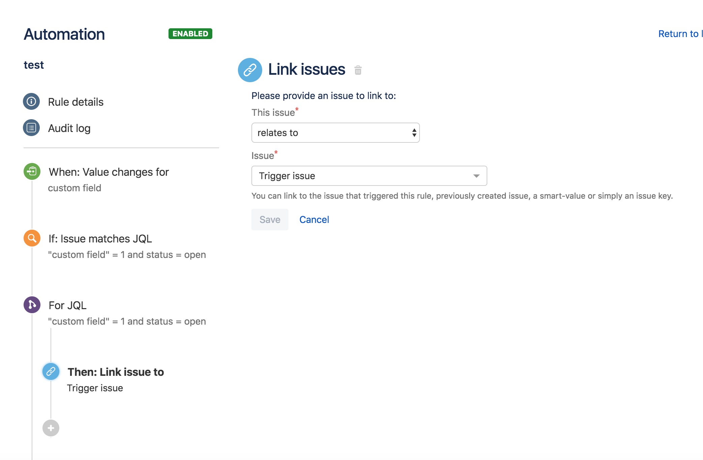Click the Link issues header icon
The height and width of the screenshot is (460, 703).
pyautogui.click(x=250, y=70)
